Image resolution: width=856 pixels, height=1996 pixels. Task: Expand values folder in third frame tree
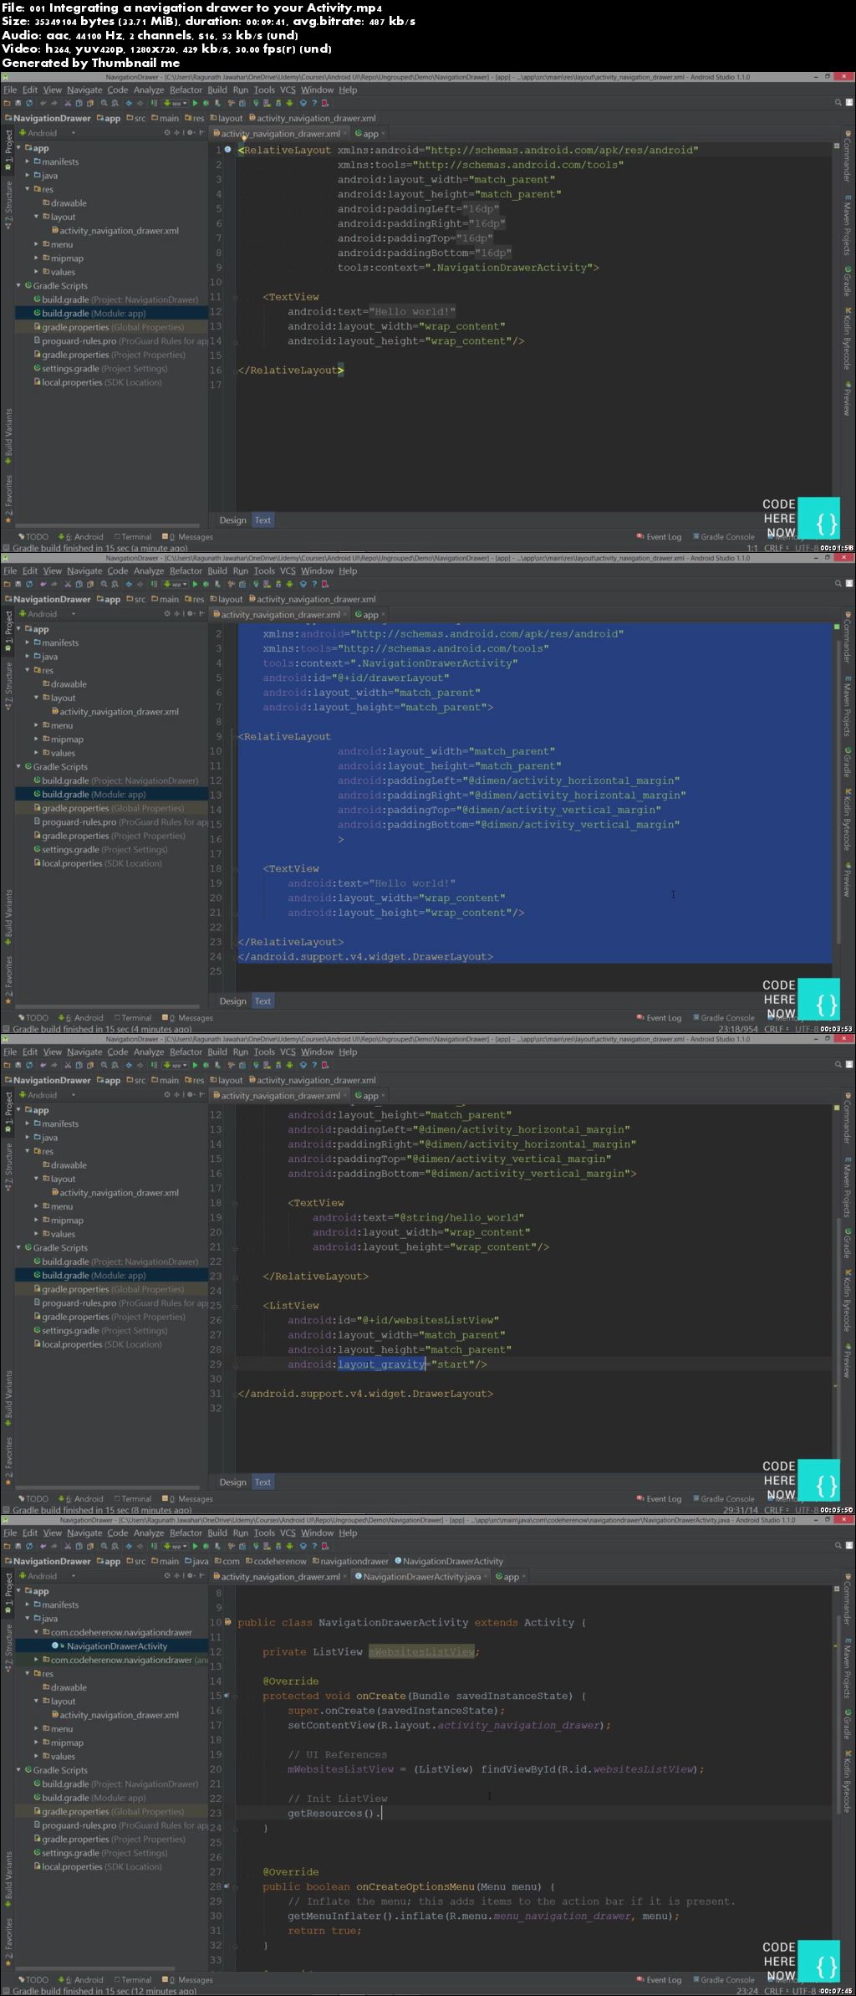pos(37,1234)
